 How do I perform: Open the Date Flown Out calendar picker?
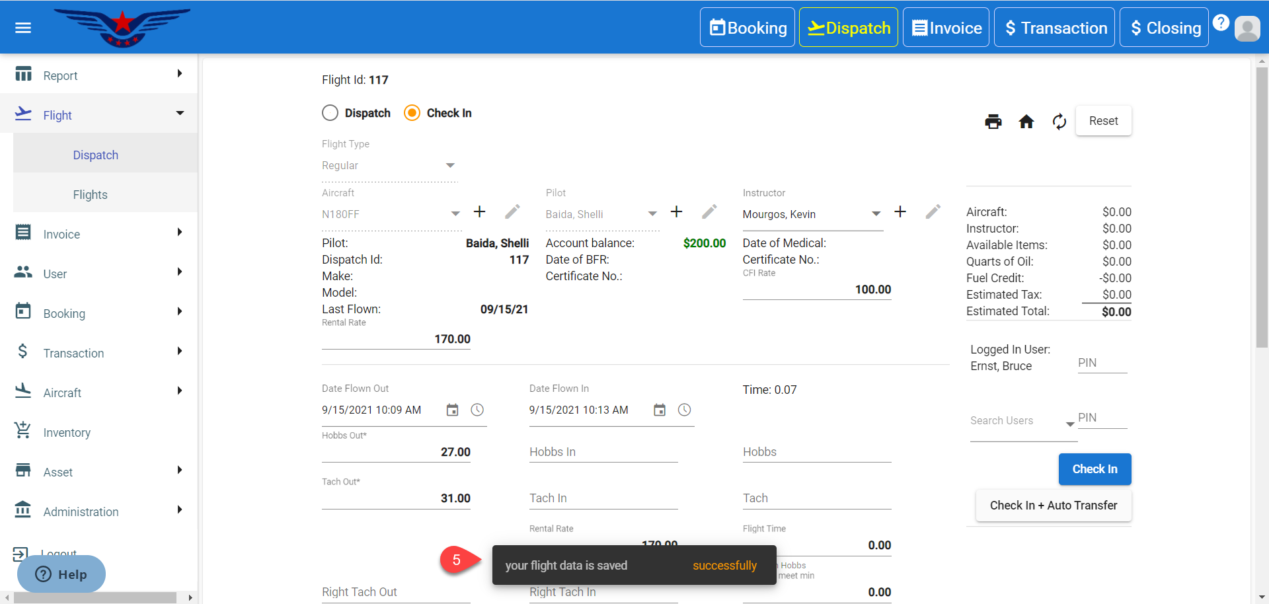[452, 410]
